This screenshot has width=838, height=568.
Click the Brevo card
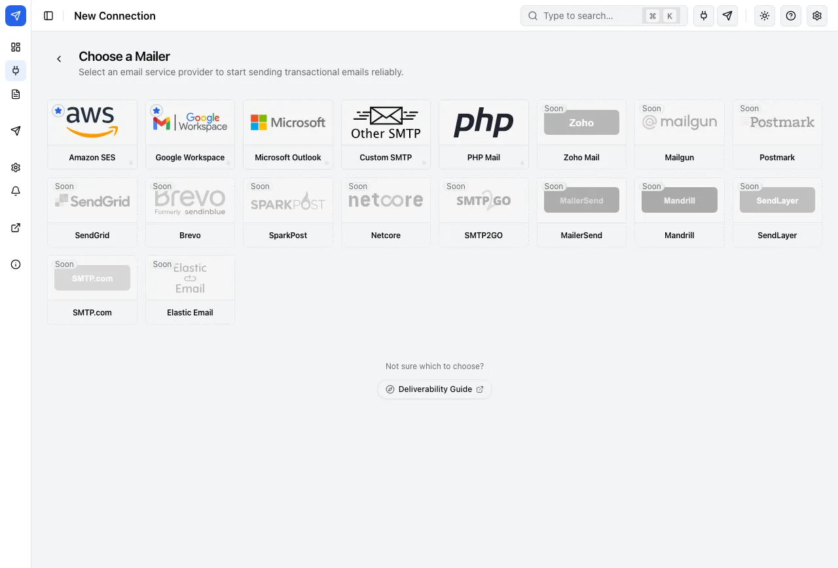coord(190,212)
